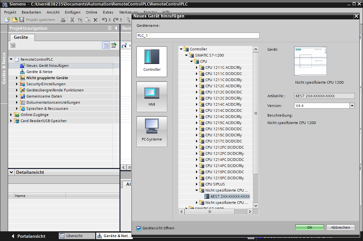Click the Paste clipboard icon
The width and height of the screenshot is (363, 241).
(88, 20)
